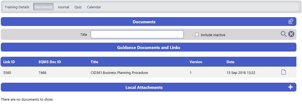The height and width of the screenshot is (106, 302).
Task: Click the Include inactive label text
Action: click(x=213, y=35)
